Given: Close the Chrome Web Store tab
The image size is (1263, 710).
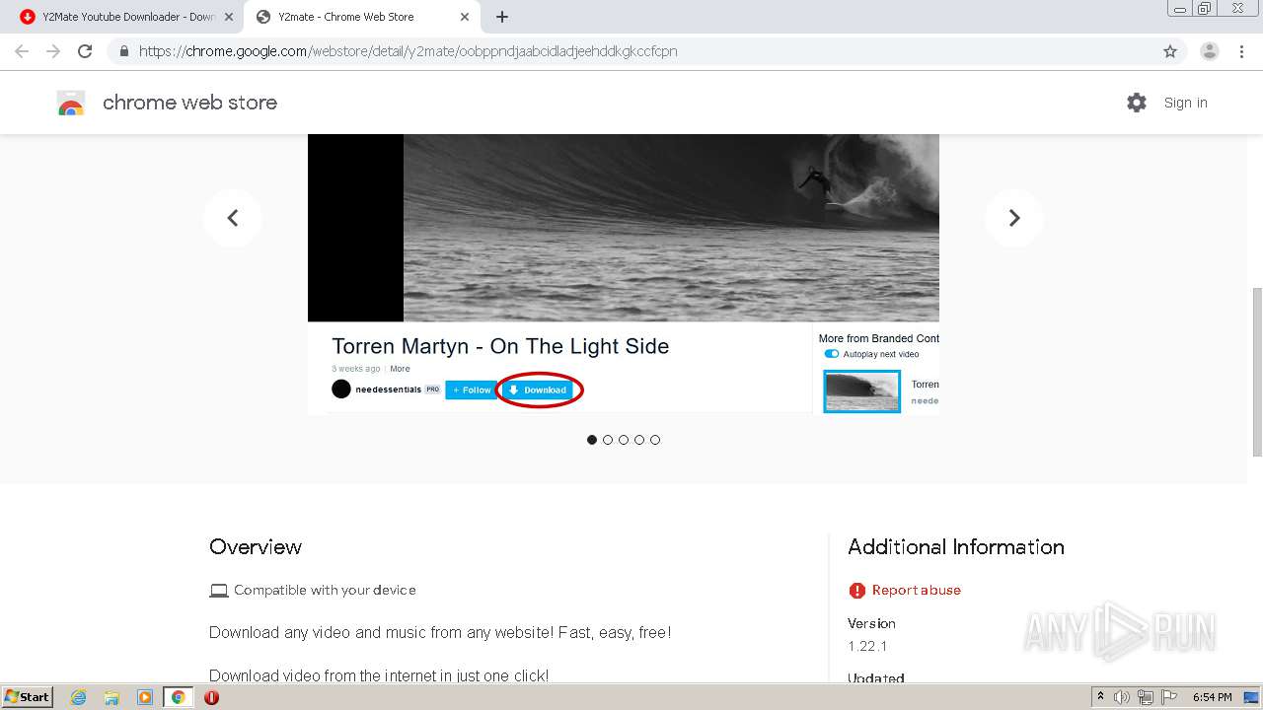Looking at the screenshot, I should pos(465,17).
